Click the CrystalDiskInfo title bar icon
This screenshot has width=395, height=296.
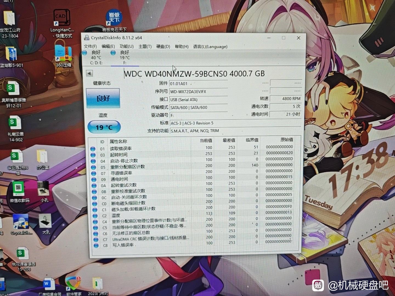87,38
